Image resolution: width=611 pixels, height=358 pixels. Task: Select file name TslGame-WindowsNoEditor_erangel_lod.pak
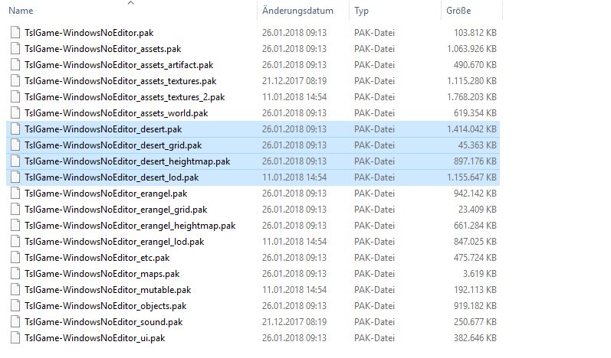pyautogui.click(x=114, y=242)
